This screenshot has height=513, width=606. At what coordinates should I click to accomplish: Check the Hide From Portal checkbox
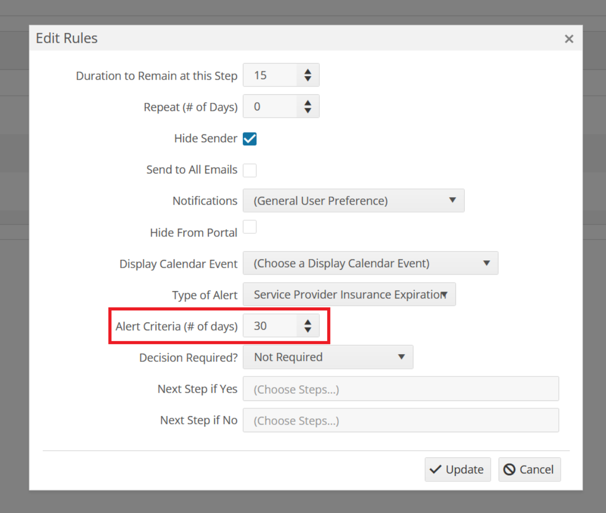[x=250, y=227]
